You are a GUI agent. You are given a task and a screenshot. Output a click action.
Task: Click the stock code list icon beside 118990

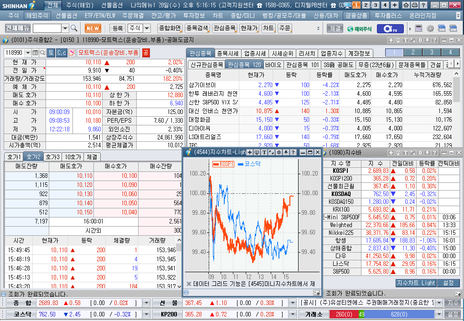point(35,53)
